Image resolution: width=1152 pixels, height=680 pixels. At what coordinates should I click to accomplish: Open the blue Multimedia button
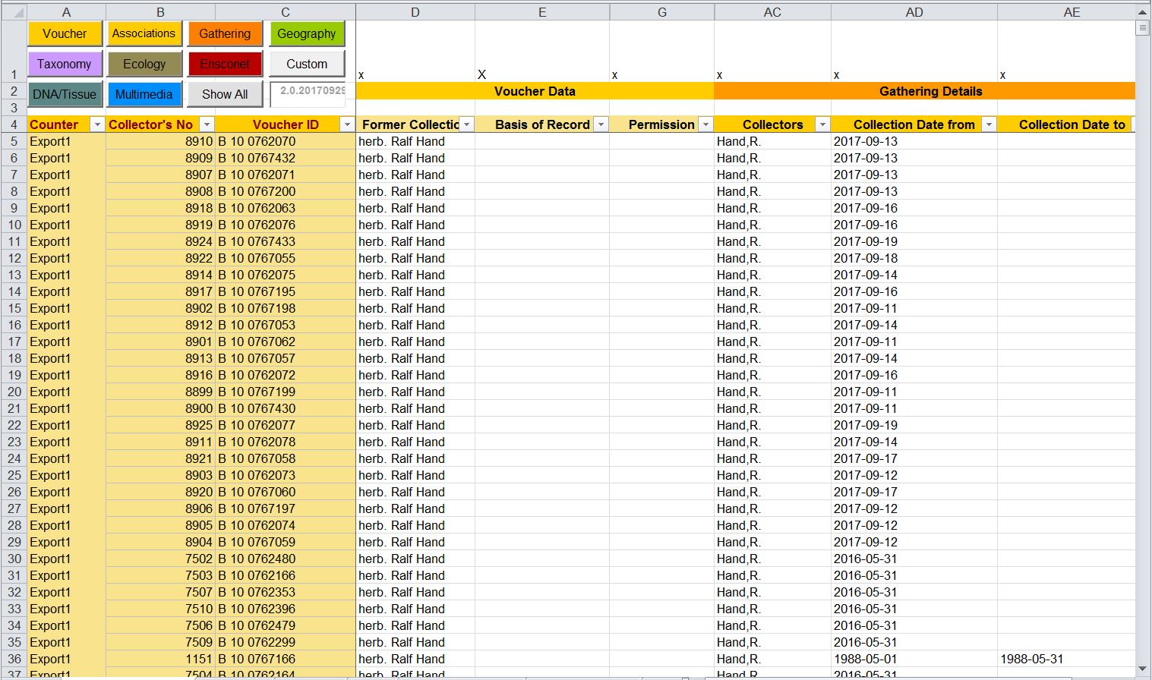(144, 95)
